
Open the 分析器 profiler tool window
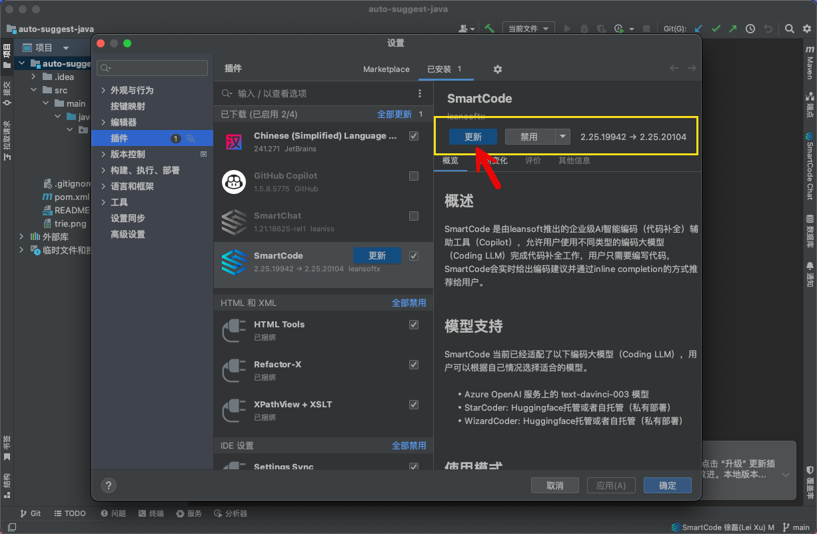231,513
